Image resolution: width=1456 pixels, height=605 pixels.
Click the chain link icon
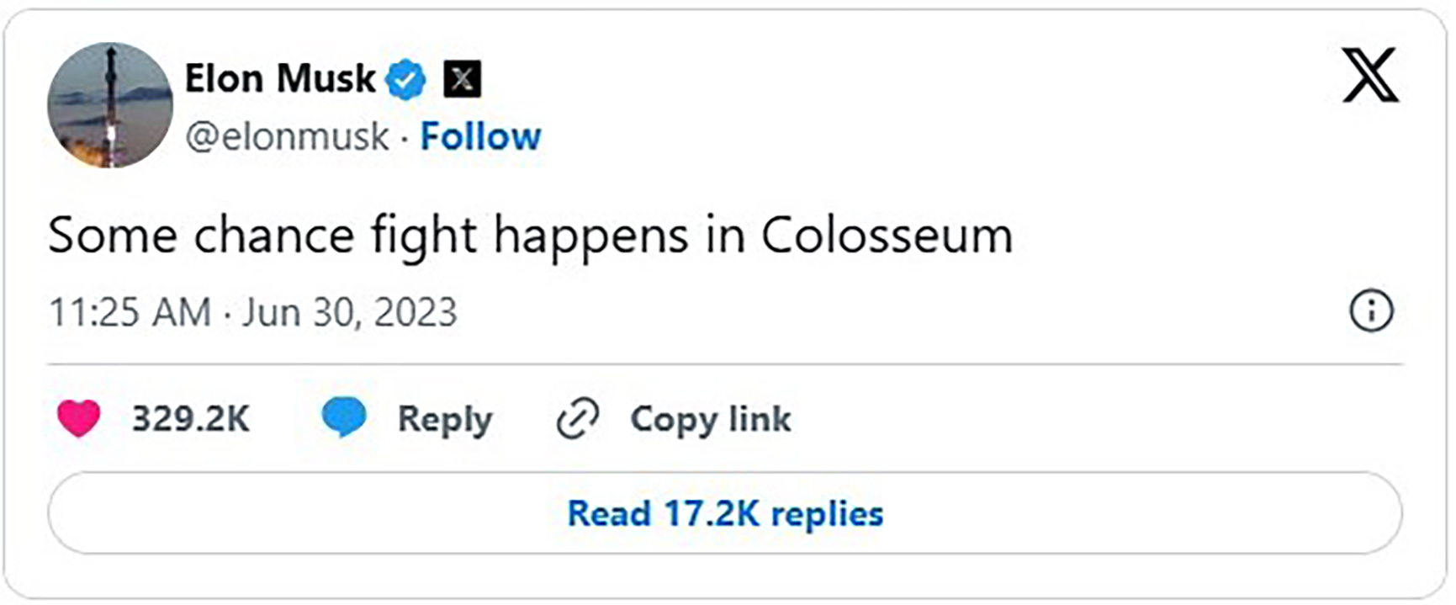[x=578, y=418]
